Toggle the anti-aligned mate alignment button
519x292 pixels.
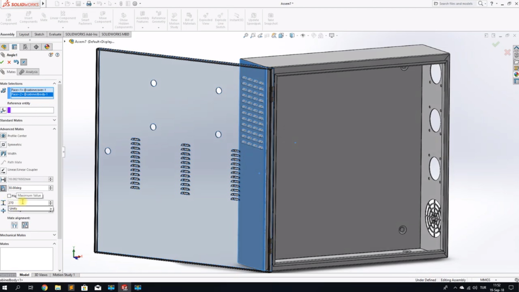click(x=25, y=225)
